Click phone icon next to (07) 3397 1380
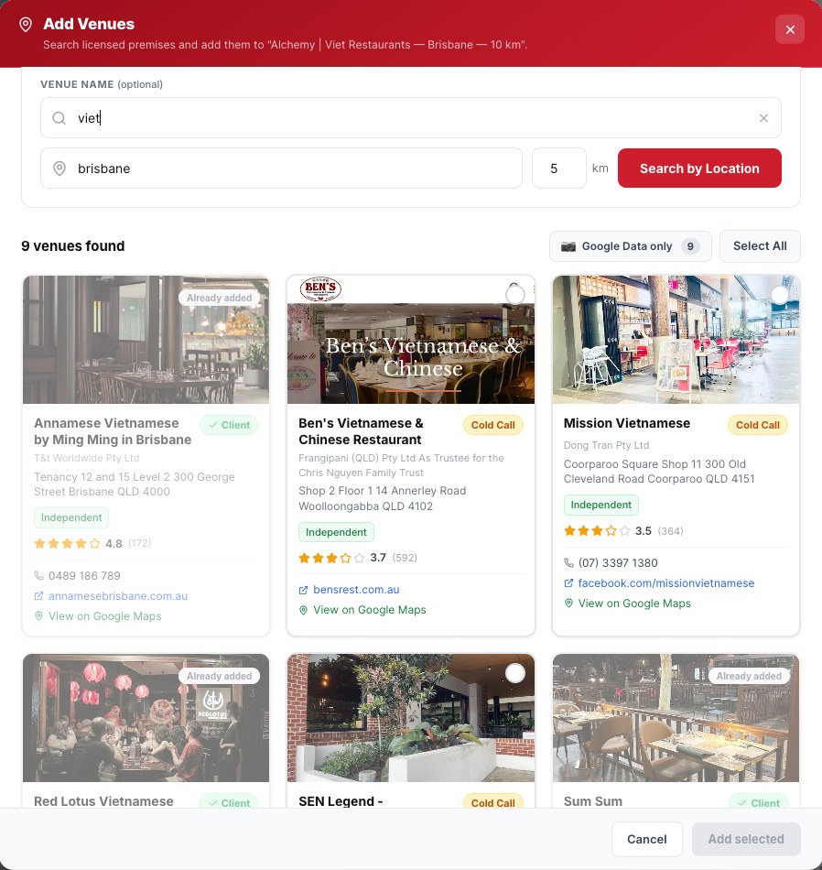Image resolution: width=822 pixels, height=870 pixels. [568, 562]
